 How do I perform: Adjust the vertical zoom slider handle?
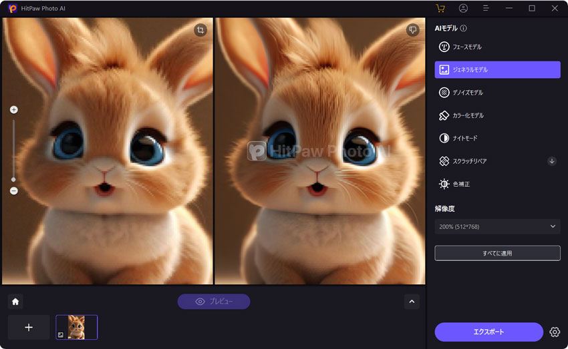(x=13, y=180)
